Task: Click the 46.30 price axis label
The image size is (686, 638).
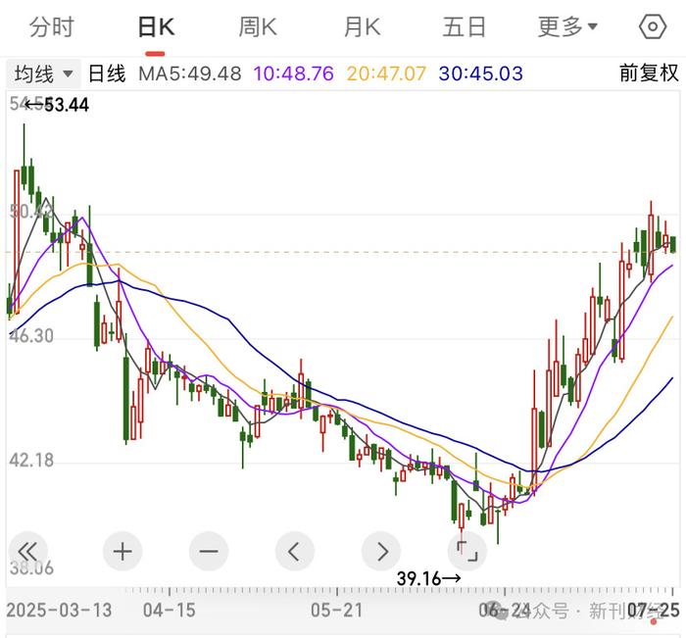Action: [x=31, y=335]
